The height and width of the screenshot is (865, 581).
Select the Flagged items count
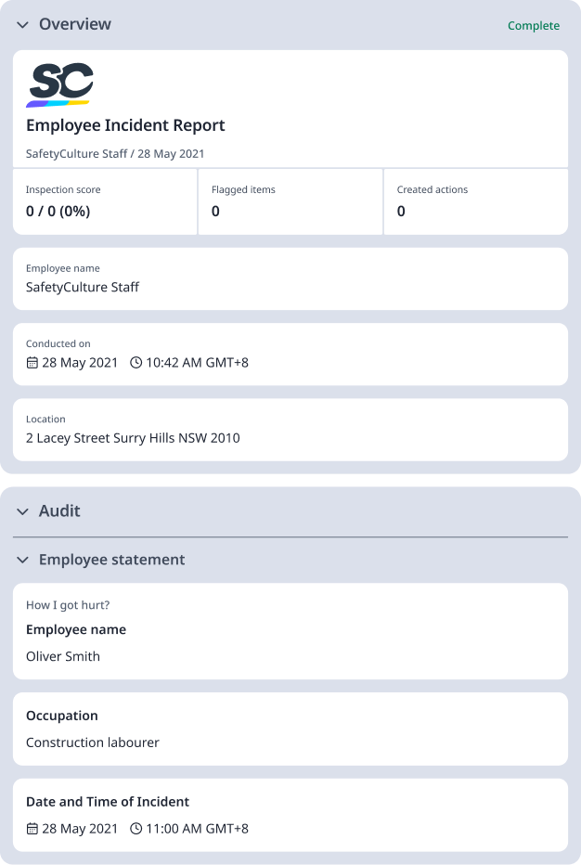coord(213,212)
